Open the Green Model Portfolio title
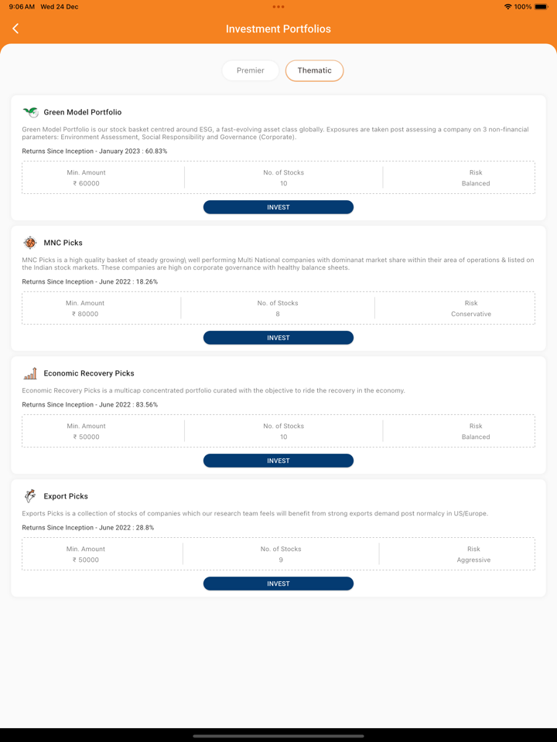Screen dimensions: 557x742 pyautogui.click(x=83, y=112)
